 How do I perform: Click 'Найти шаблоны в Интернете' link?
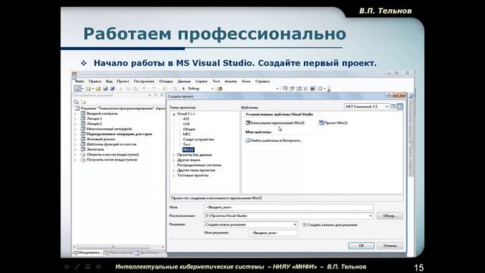click(276, 140)
